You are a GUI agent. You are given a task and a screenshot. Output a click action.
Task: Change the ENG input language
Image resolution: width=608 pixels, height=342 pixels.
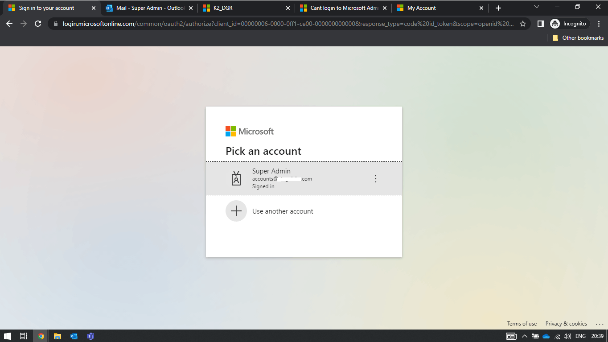(x=580, y=336)
